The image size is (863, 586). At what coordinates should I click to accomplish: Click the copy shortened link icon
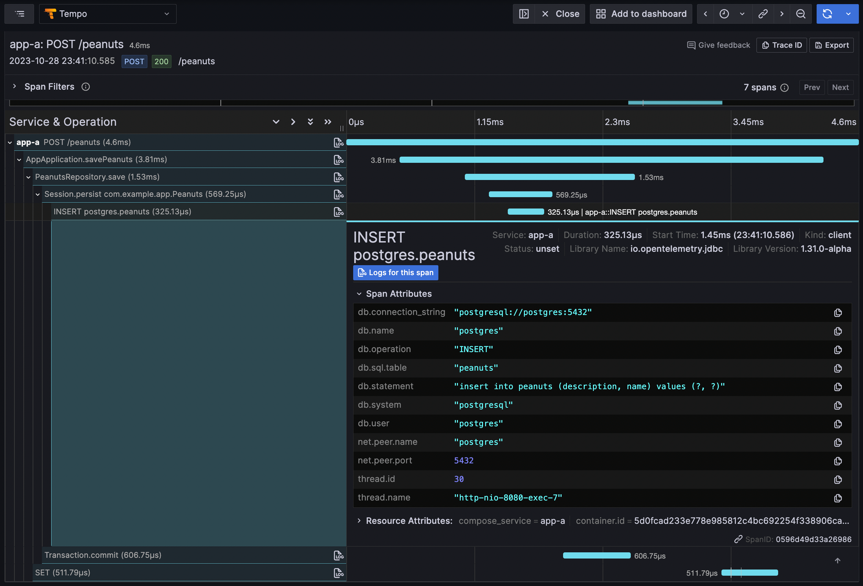click(x=763, y=14)
